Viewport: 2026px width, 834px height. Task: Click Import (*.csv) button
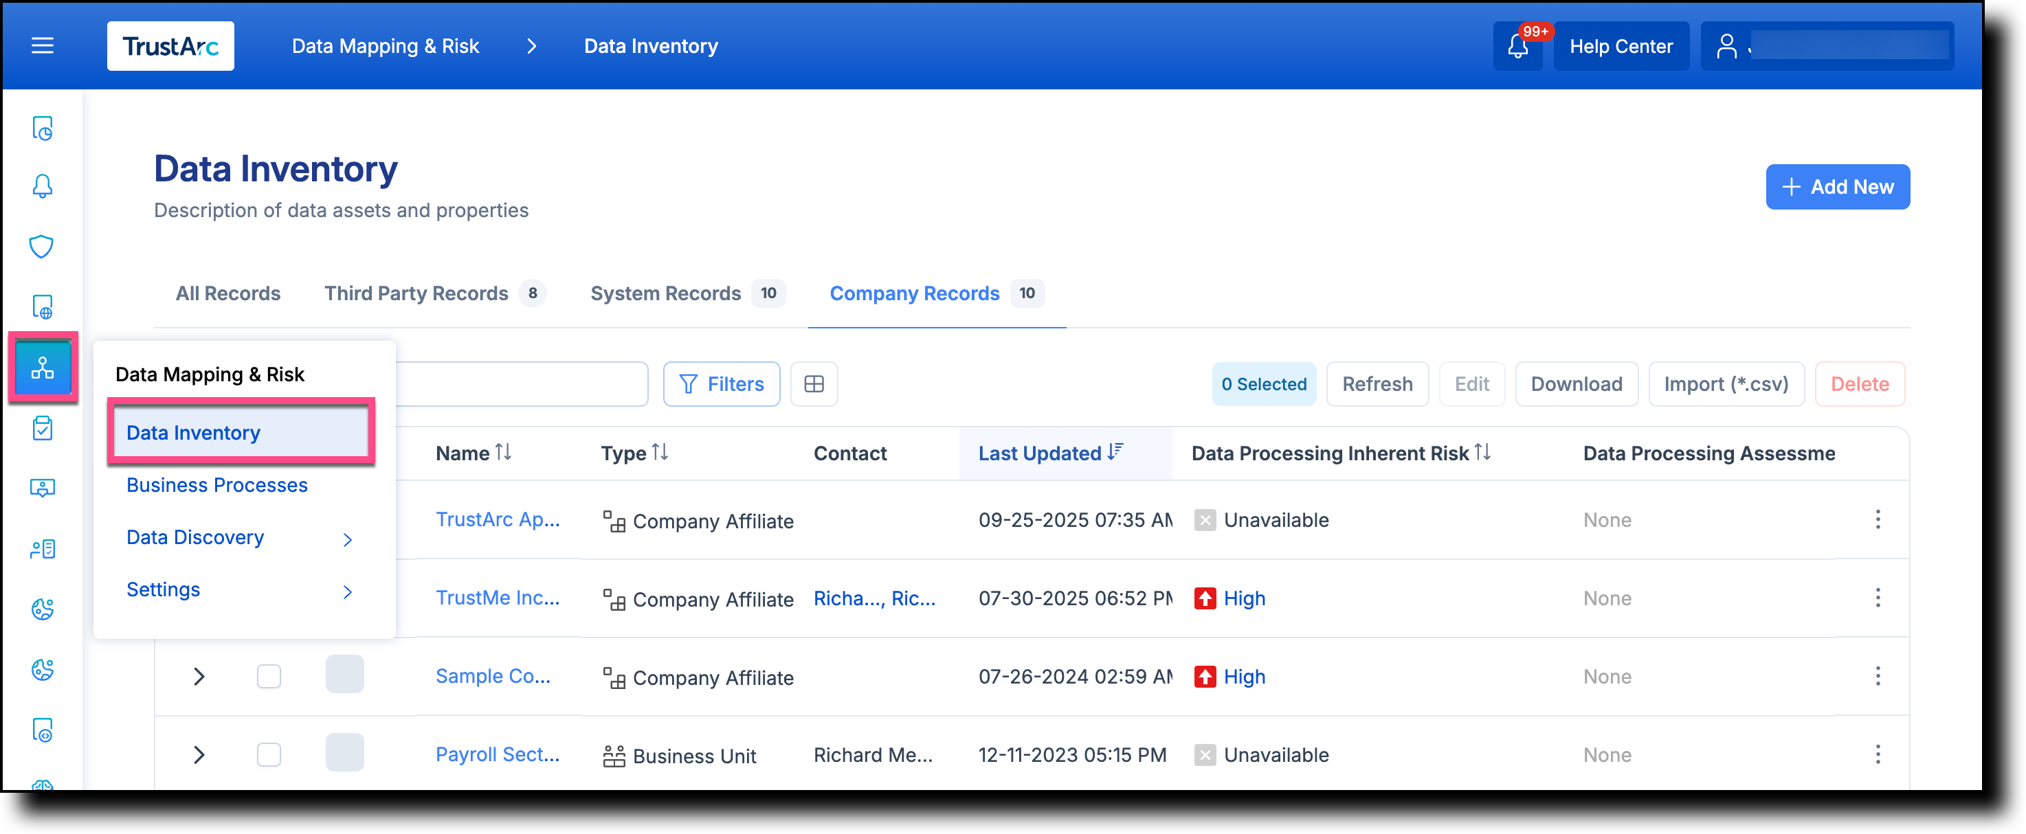(1726, 385)
